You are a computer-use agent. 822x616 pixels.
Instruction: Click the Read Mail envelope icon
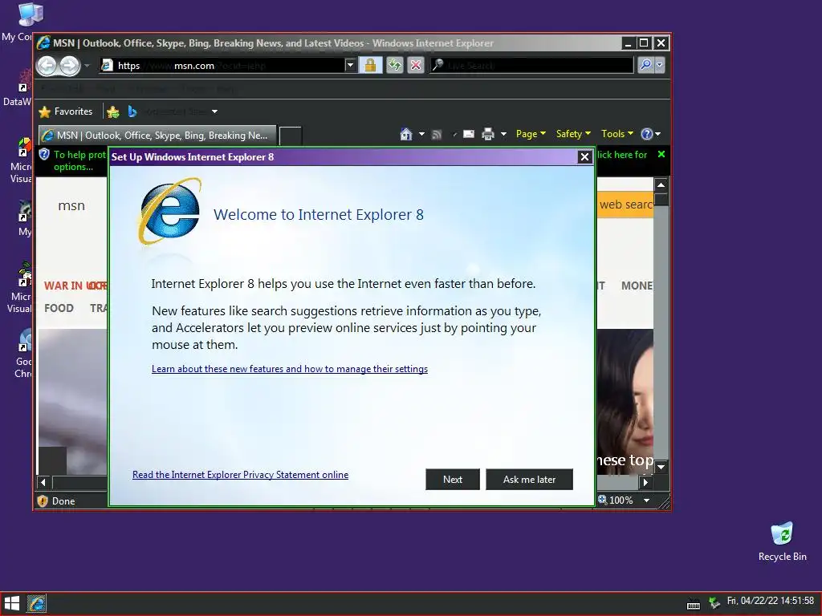468,134
